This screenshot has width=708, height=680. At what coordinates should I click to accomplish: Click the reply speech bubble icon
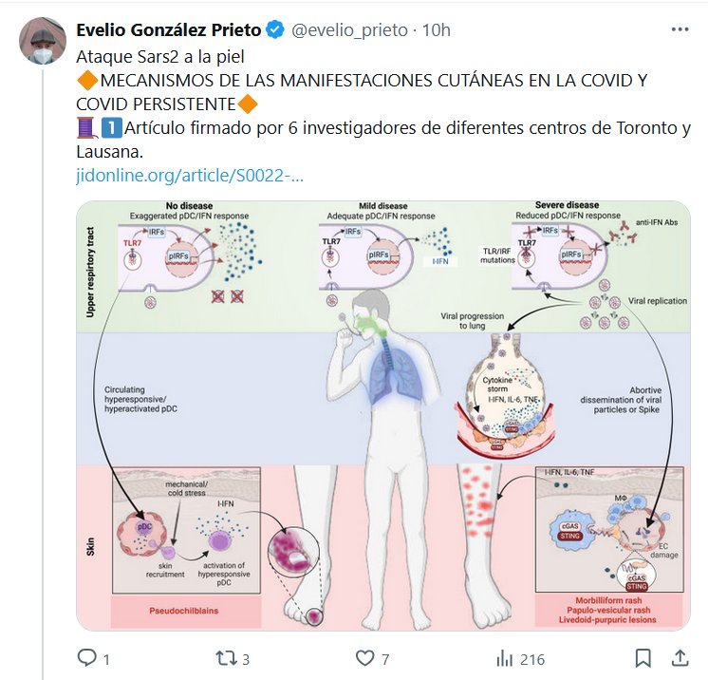[x=86, y=658]
